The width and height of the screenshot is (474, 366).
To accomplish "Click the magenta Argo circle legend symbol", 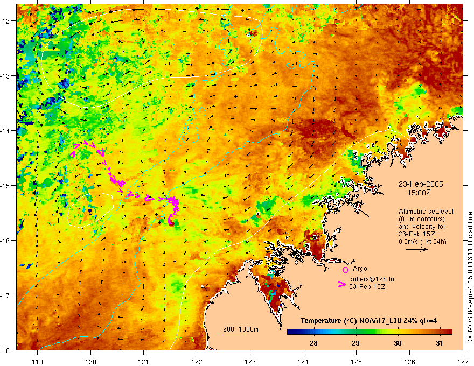I will (x=345, y=270).
